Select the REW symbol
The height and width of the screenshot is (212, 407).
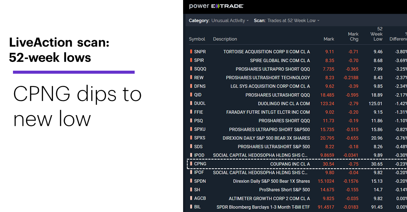pos(199,78)
